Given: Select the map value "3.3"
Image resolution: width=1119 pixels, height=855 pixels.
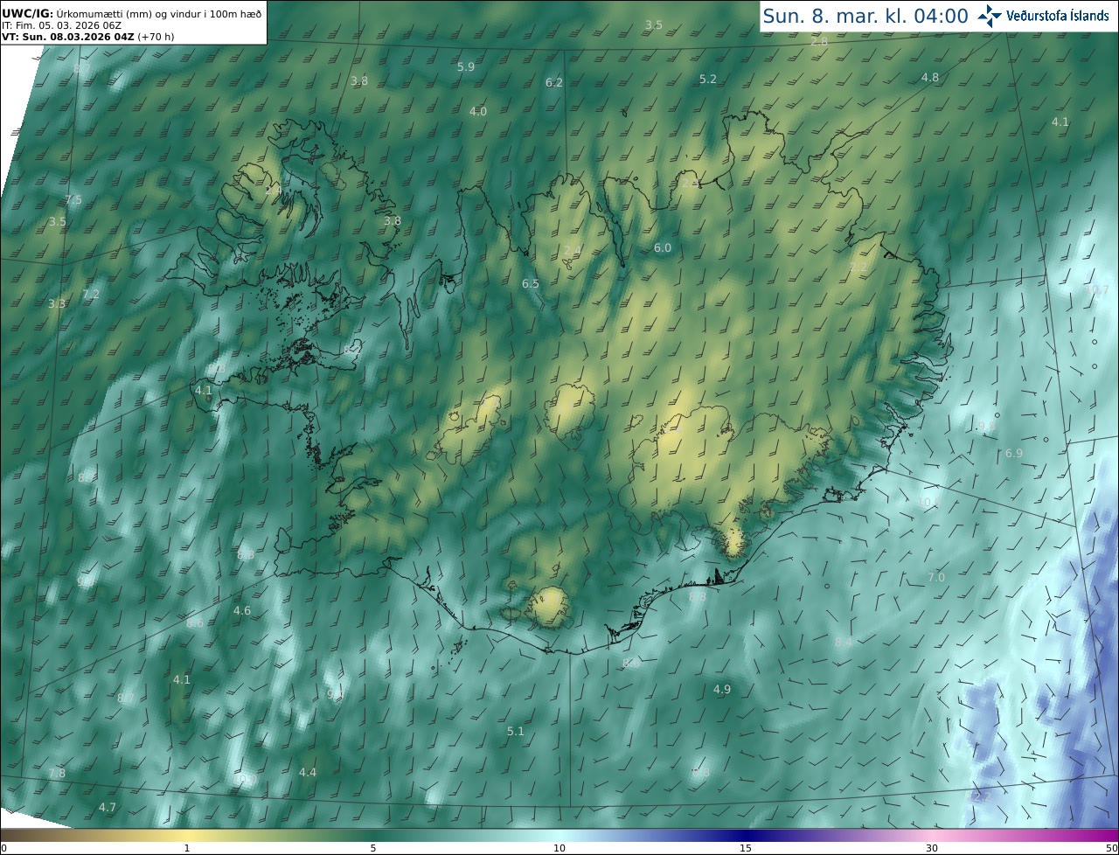Looking at the screenshot, I should pyautogui.click(x=57, y=304).
